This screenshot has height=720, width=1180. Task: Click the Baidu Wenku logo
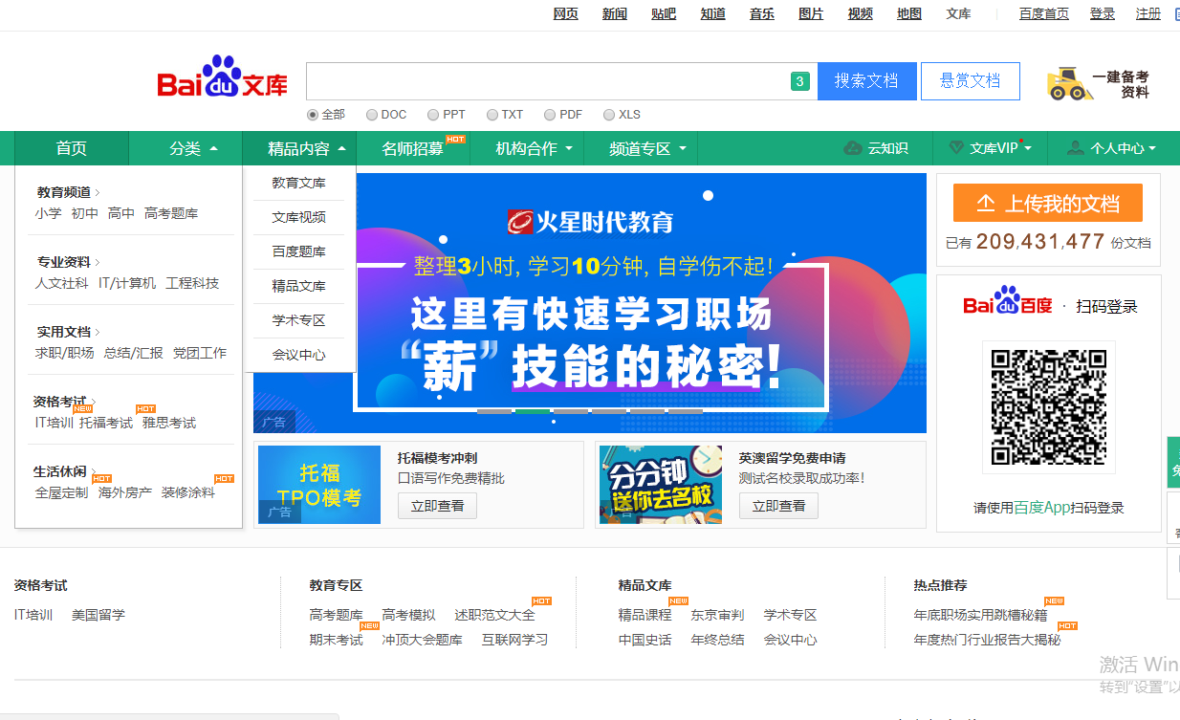[223, 77]
